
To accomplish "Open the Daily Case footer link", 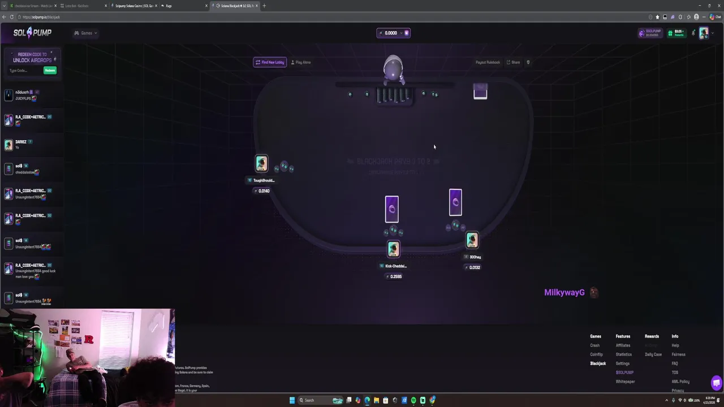I will click(653, 354).
